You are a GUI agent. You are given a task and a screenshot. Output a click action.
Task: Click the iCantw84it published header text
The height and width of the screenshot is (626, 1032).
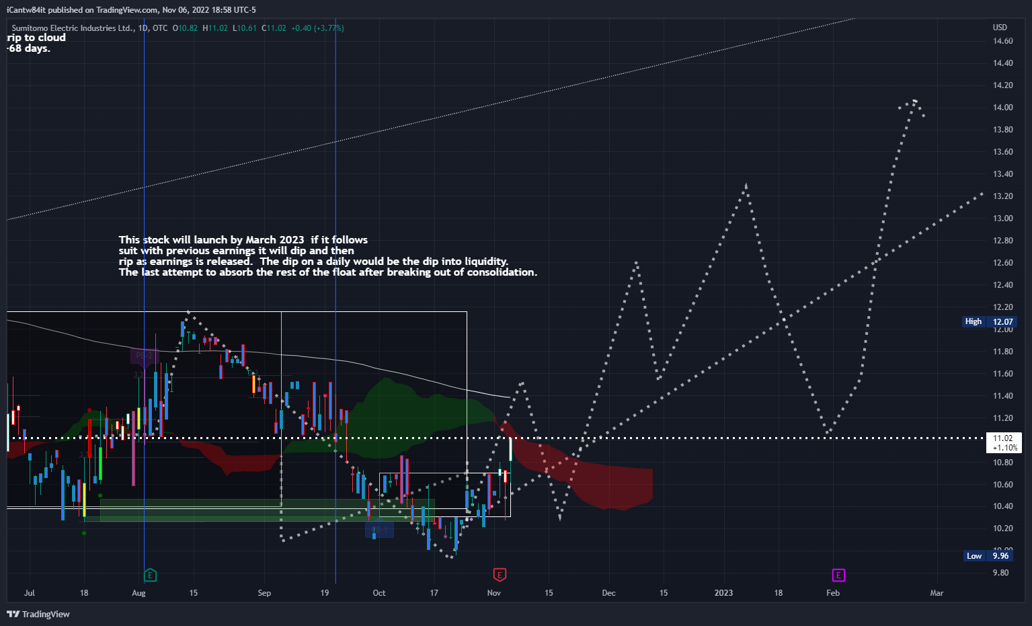[131, 10]
